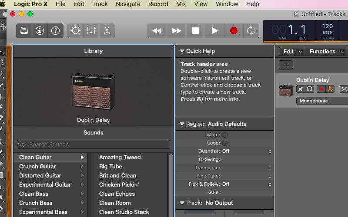This screenshot has height=217, width=348.
Task: Open the Flex & Follow Off popup
Action: pyautogui.click(x=247, y=184)
